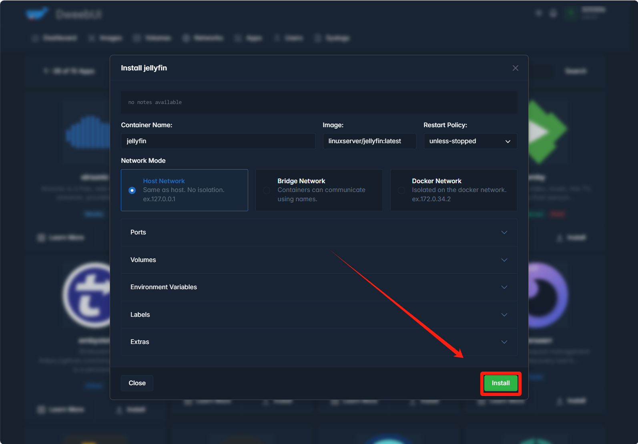Screen dimensions: 638x444
Task: Open the Restart Policy dropdown
Action: [x=470, y=141]
